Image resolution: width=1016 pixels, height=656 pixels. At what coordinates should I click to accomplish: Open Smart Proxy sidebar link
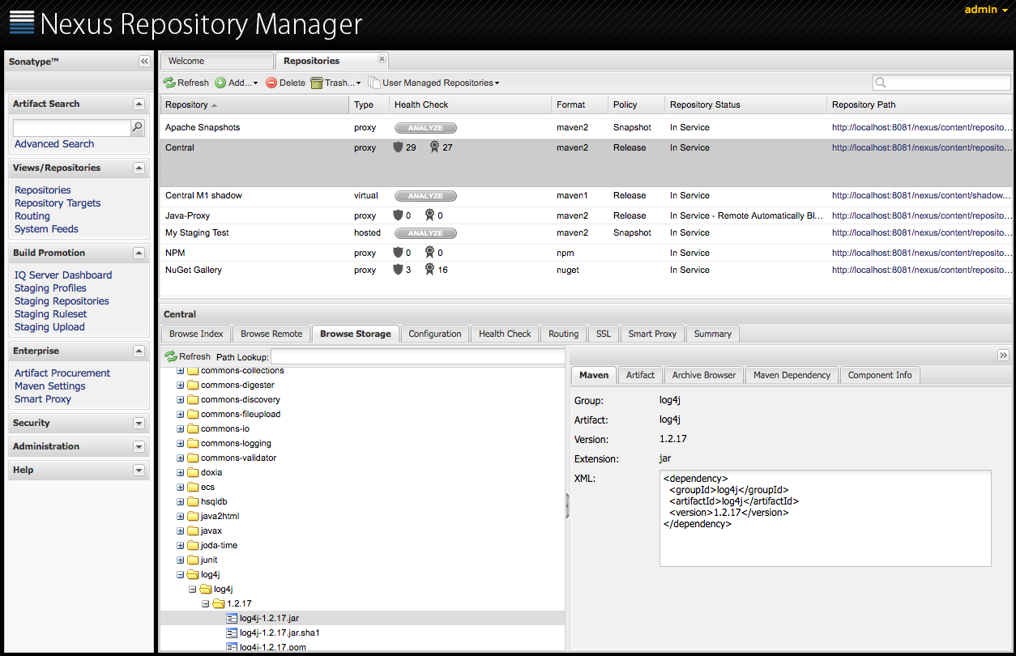(43, 399)
